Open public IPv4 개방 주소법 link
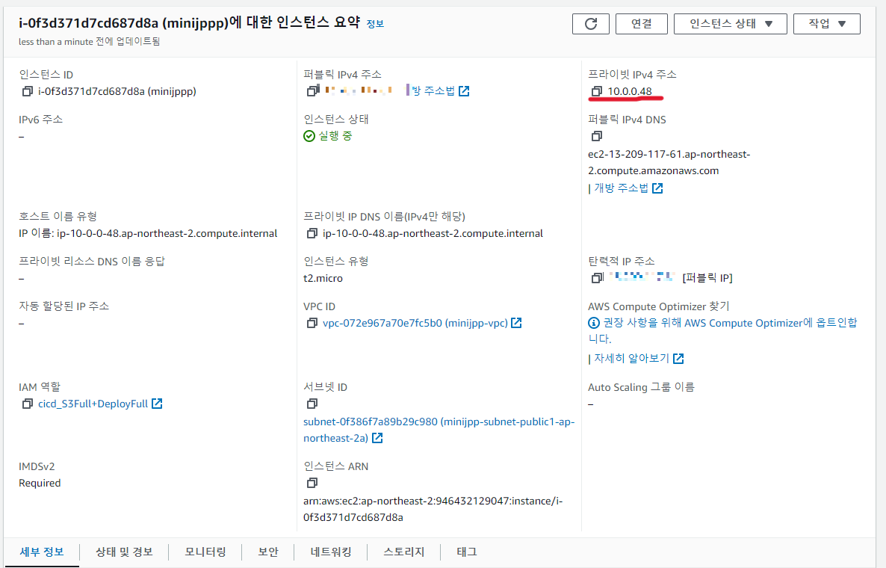 click(x=440, y=90)
